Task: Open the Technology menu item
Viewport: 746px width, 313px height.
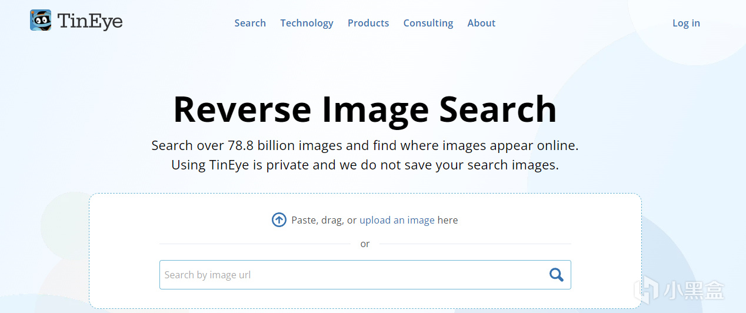Action: point(307,23)
